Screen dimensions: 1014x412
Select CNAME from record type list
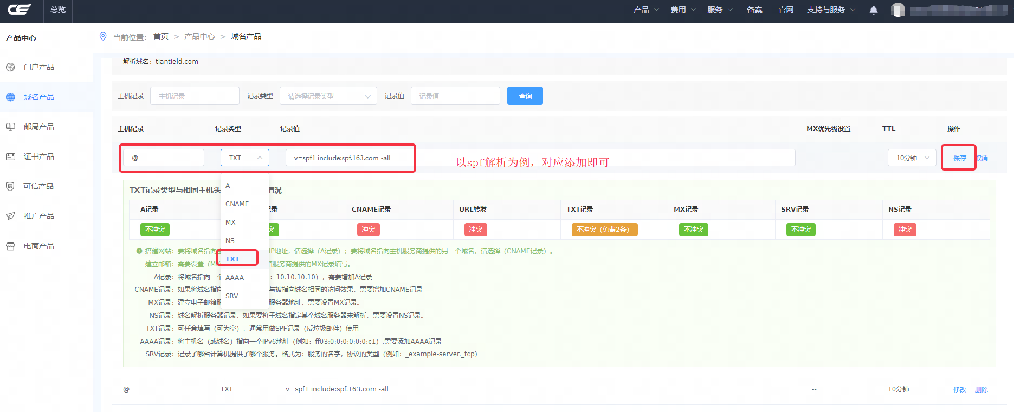click(237, 204)
